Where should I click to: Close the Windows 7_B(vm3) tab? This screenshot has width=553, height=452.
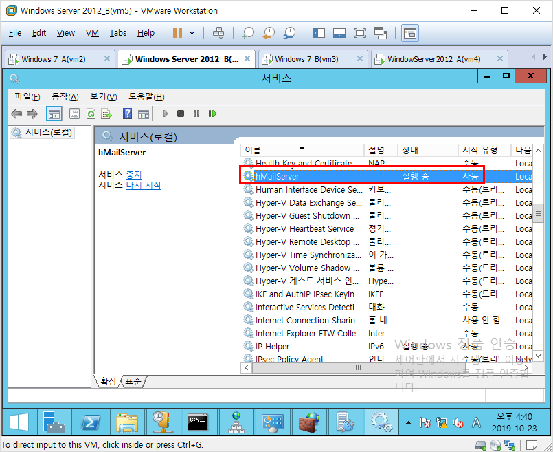pos(360,58)
